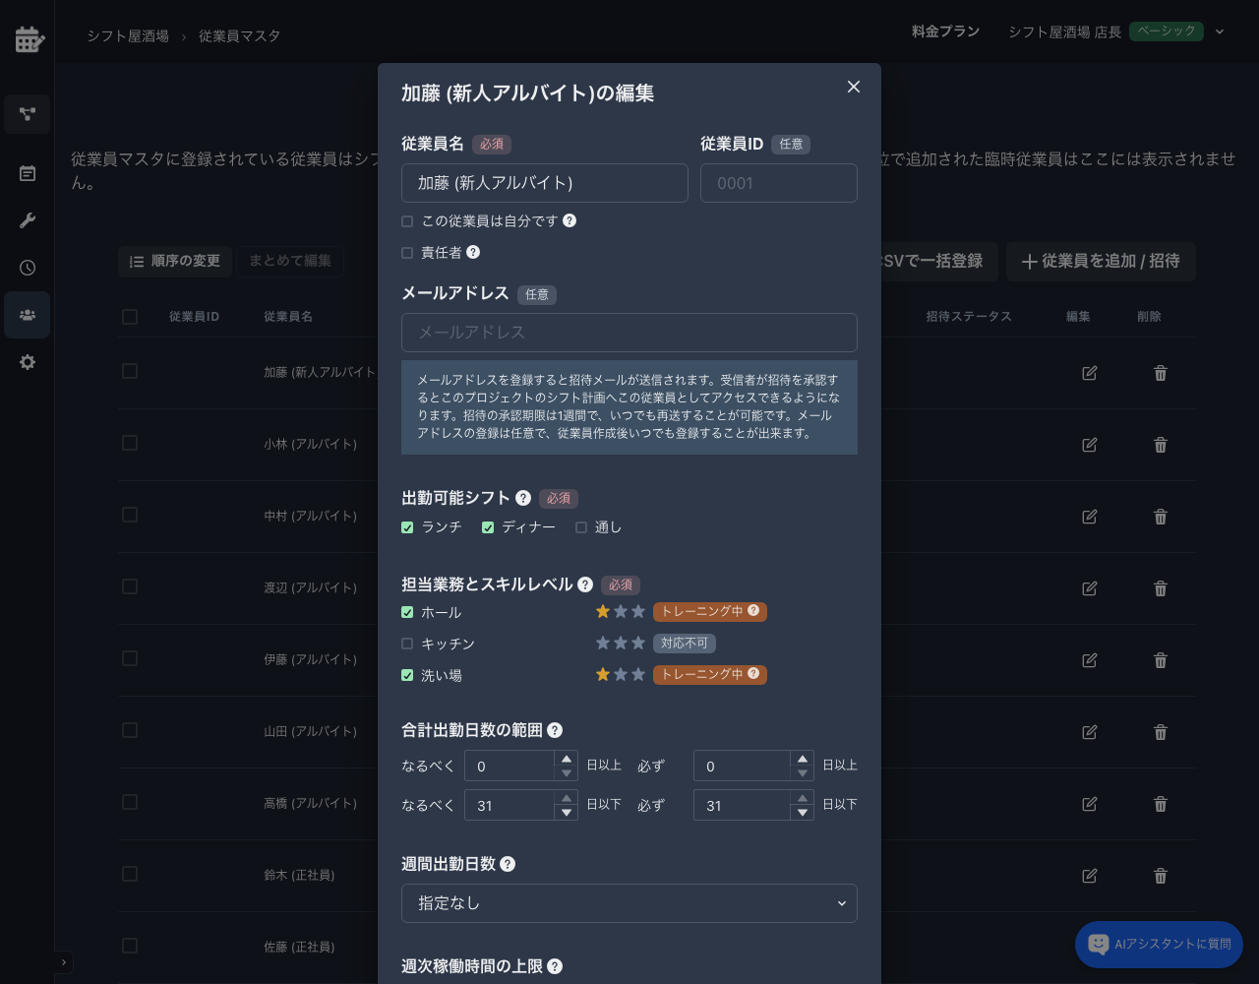Uncheck the ランチ shift checkbox
1259x984 pixels.
pos(407,527)
